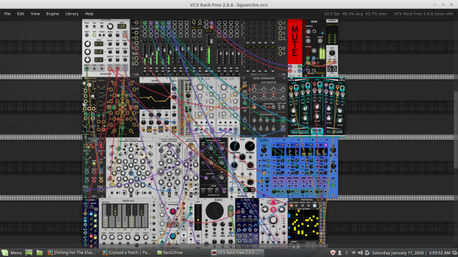Screen dimensions: 458x257
Task: Click the green-cabled RESET output jack on Clocked
Action: click(x=86, y=69)
